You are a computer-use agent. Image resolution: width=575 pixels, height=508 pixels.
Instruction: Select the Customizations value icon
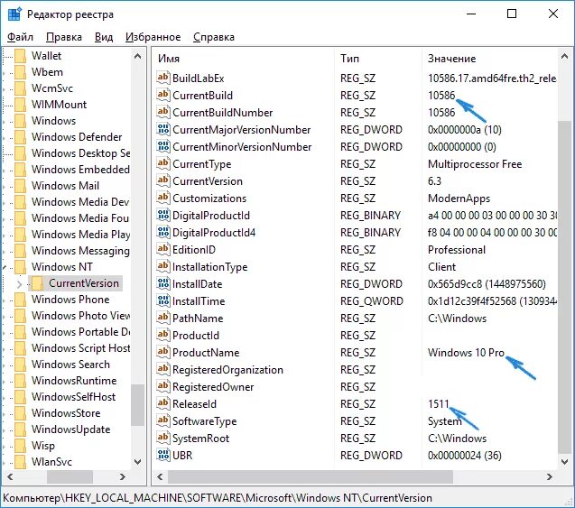tap(162, 198)
